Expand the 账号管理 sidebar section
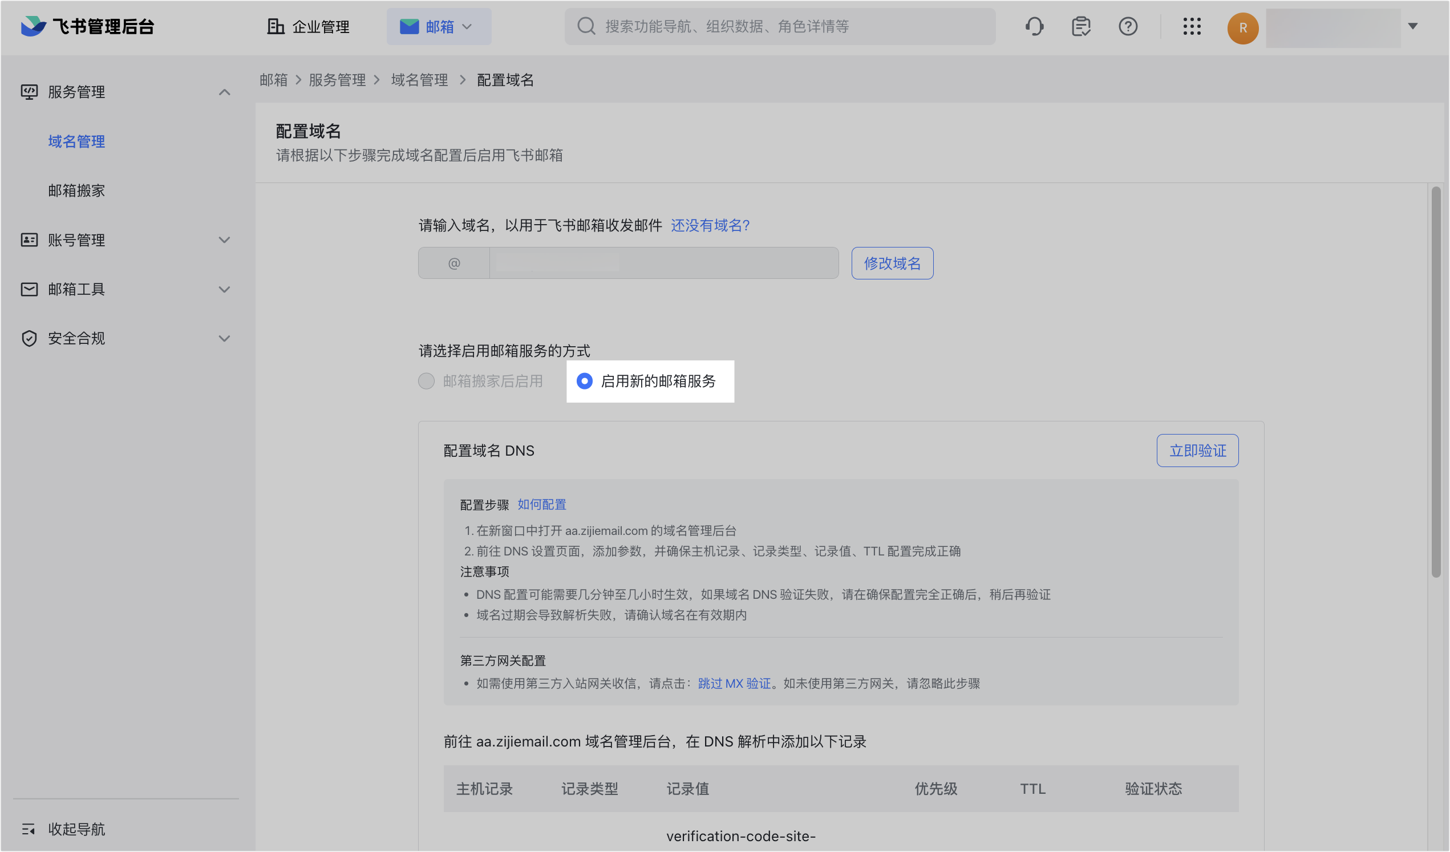 pyautogui.click(x=224, y=240)
